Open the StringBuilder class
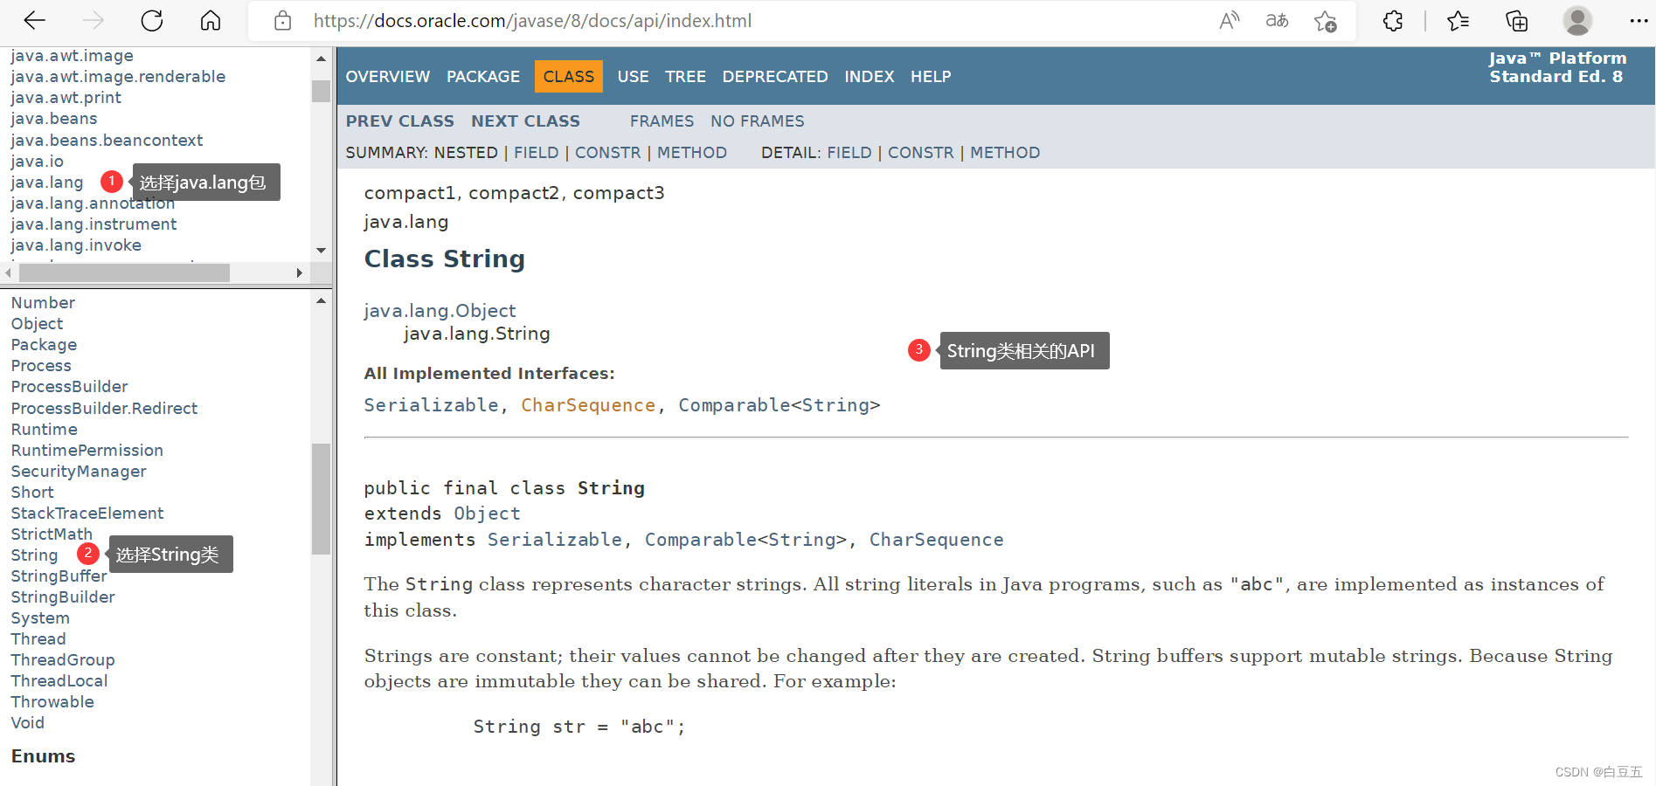This screenshot has width=1656, height=786. click(63, 597)
